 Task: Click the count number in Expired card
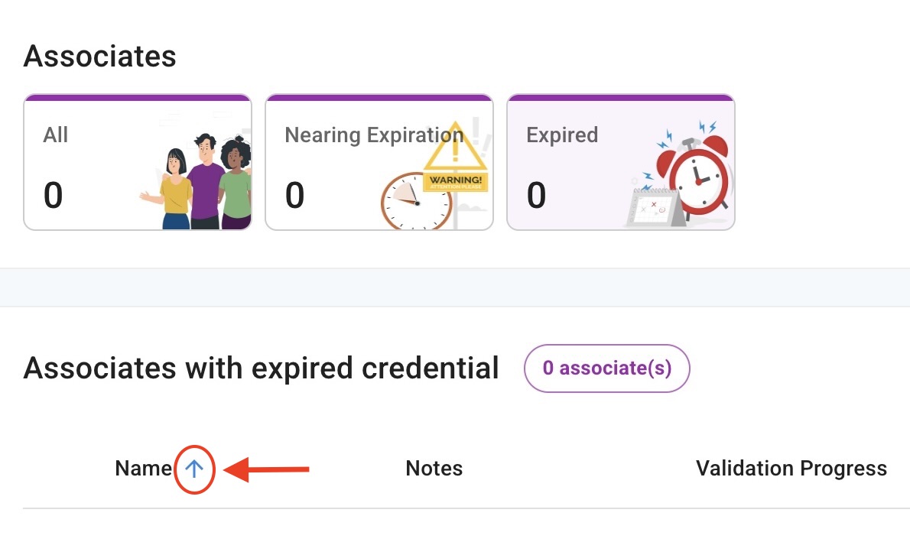tap(536, 196)
